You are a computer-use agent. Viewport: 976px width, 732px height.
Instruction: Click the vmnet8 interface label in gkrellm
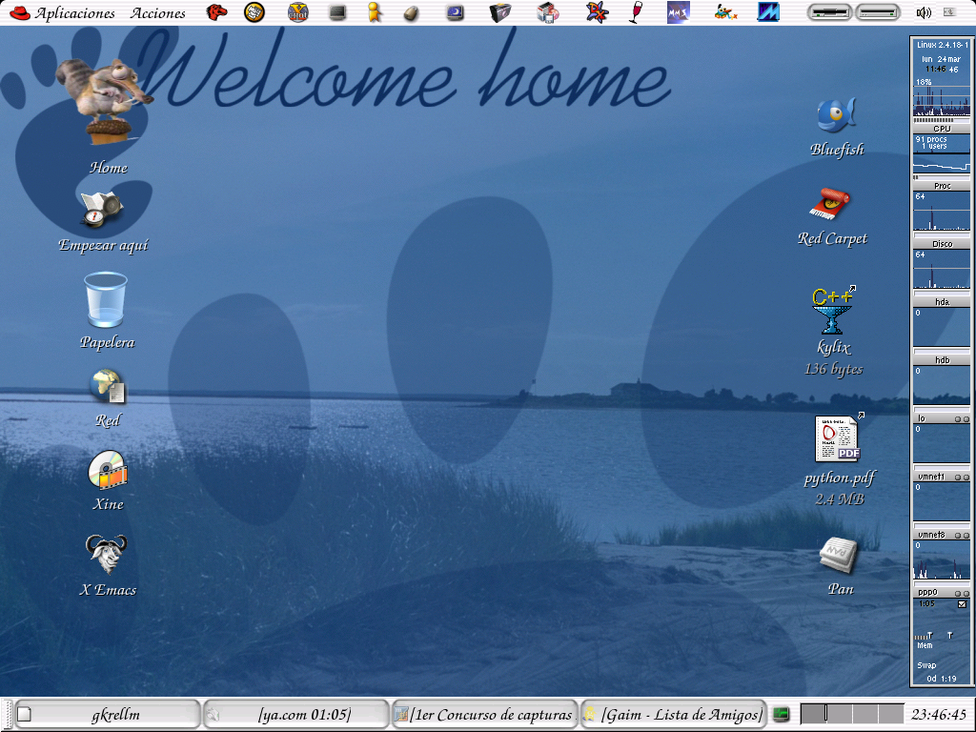tap(931, 535)
